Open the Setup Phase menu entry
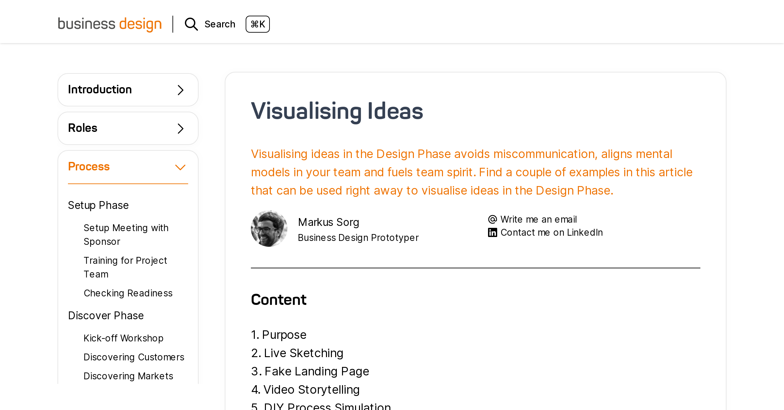 tap(98, 205)
